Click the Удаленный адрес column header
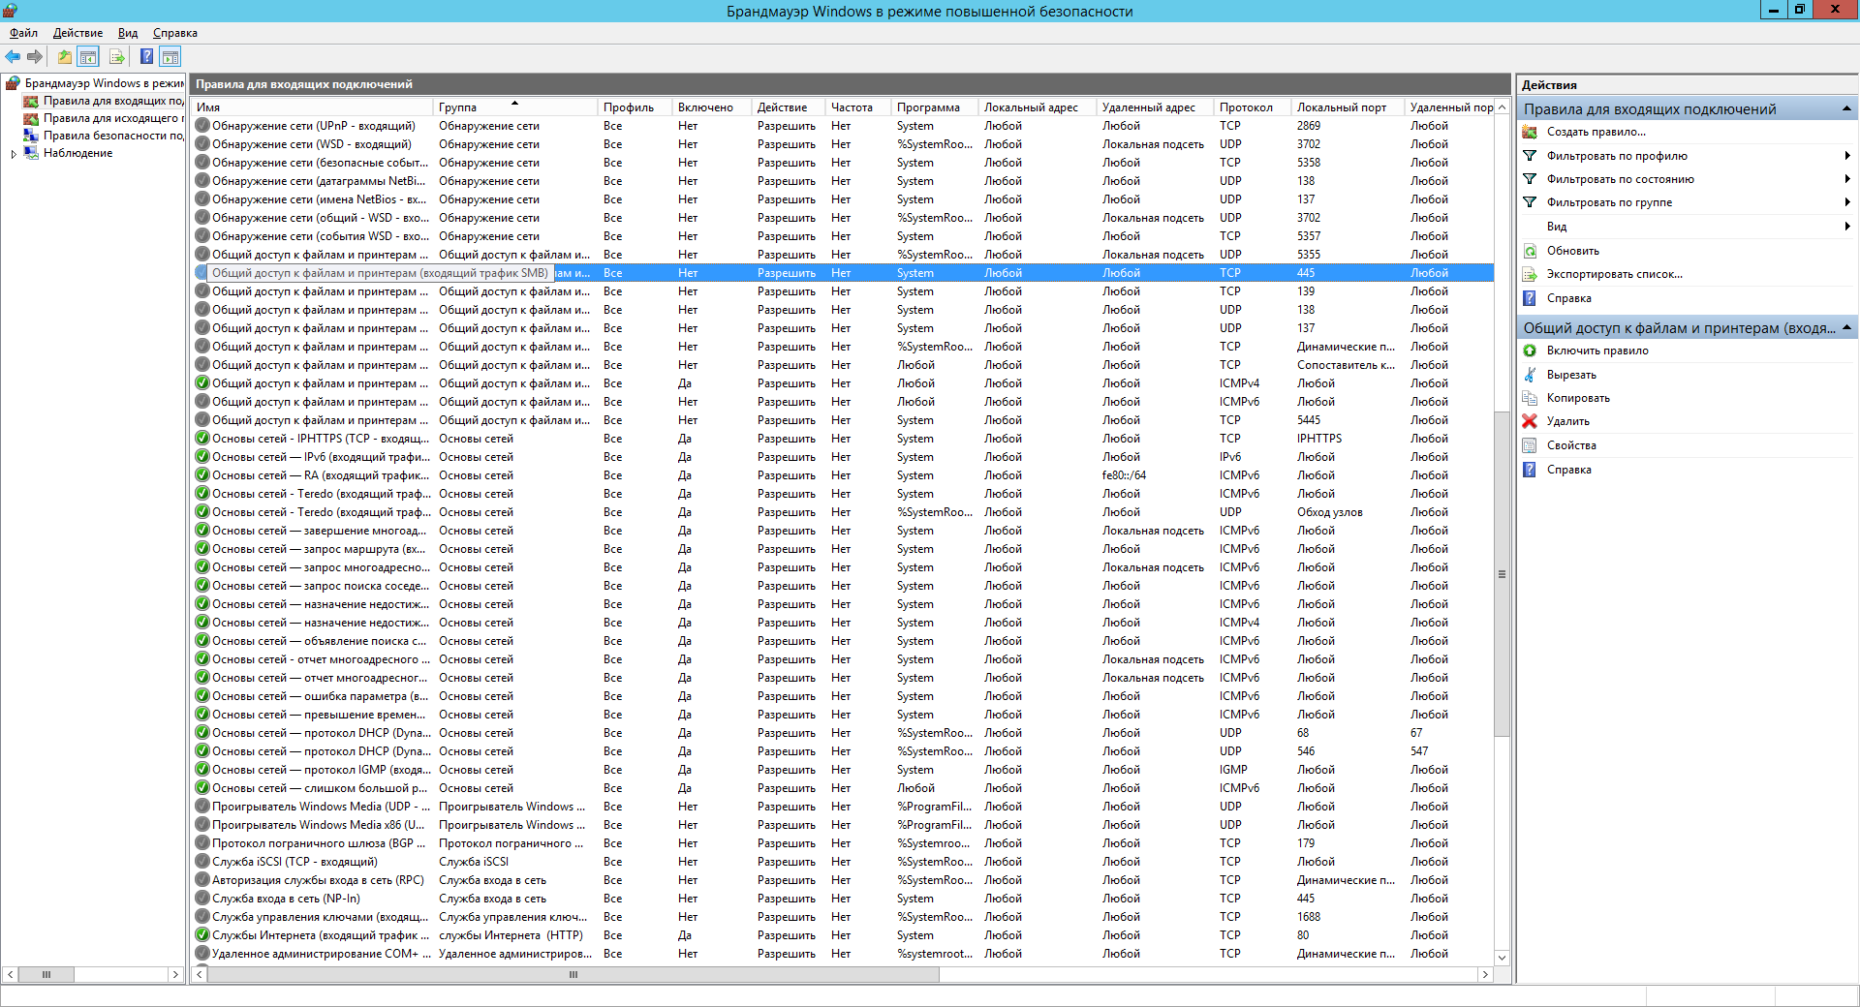Screen dimensions: 1860x1007 pos(1155,107)
